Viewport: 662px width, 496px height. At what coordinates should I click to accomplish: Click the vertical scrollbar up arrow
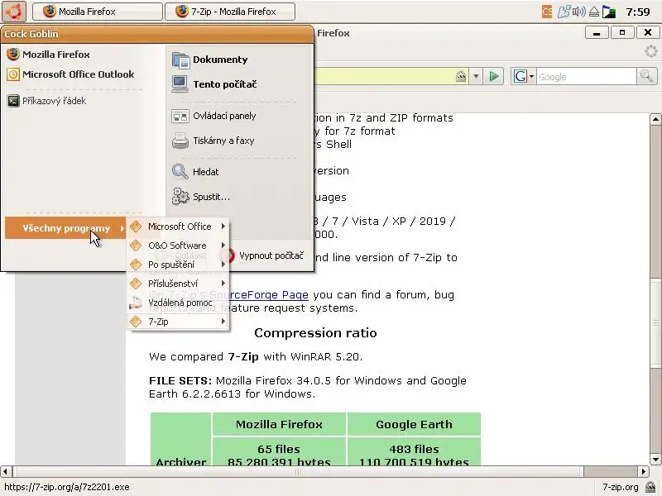pos(655,119)
